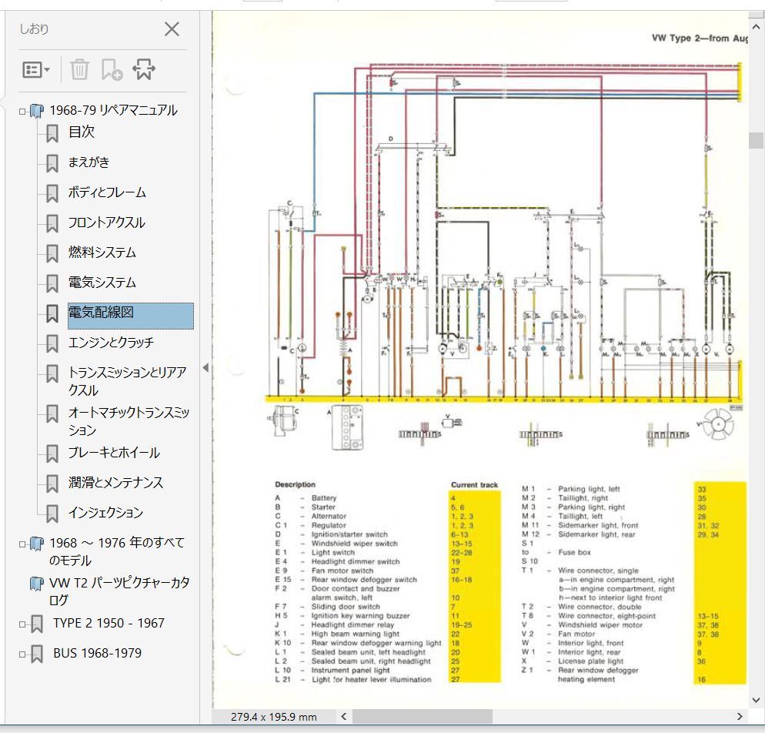Click the bookmark icon beside フロントアクスル
This screenshot has width=765, height=733.
point(52,224)
